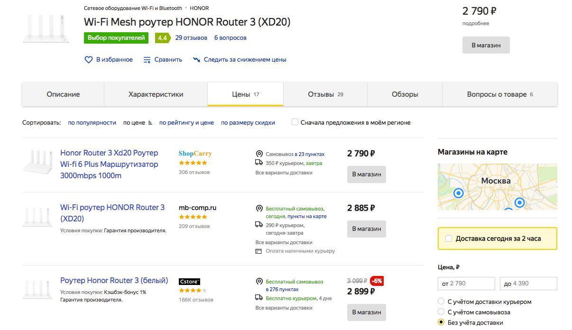This screenshot has width=572, height=330.
Task: Click cash payment card icon in mb-comp.ru offer
Action: pyautogui.click(x=258, y=251)
